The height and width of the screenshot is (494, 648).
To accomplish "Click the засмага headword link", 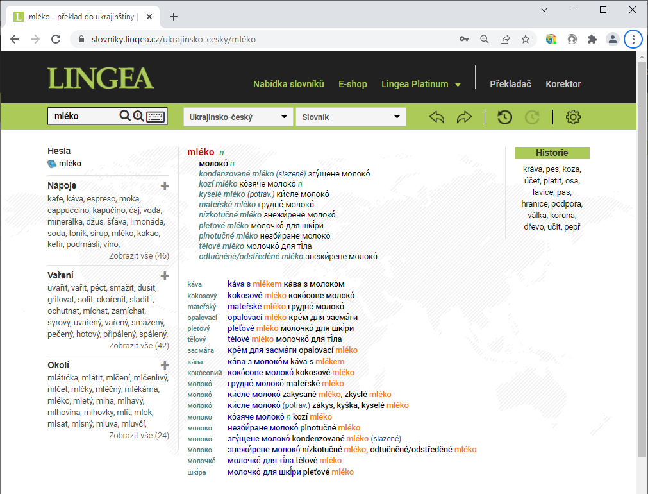I will [x=201, y=350].
